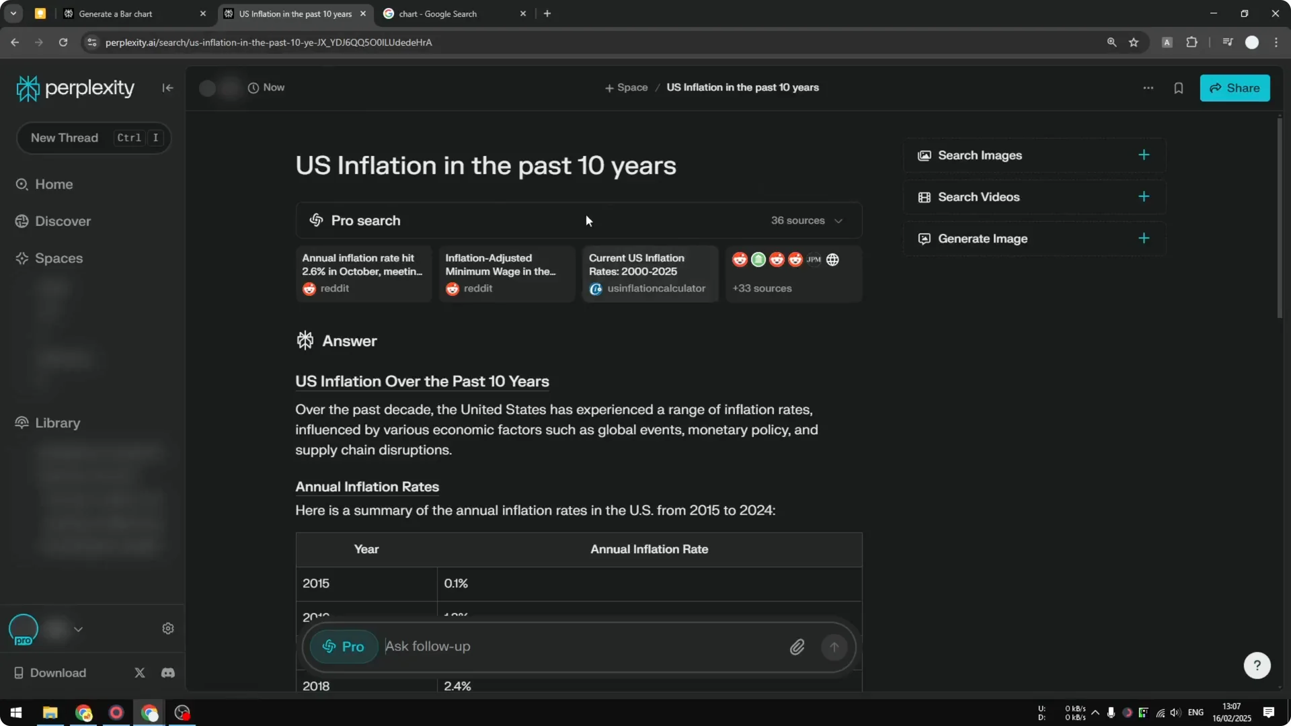Switch to the chart Google Search tab
Viewport: 1291px width, 726px height.
click(x=440, y=13)
